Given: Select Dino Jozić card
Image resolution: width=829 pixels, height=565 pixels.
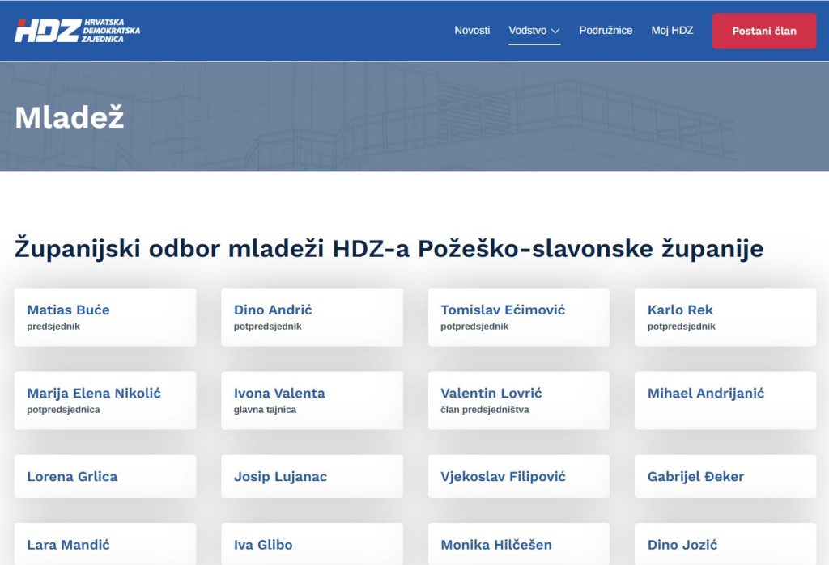Looking at the screenshot, I should (725, 545).
